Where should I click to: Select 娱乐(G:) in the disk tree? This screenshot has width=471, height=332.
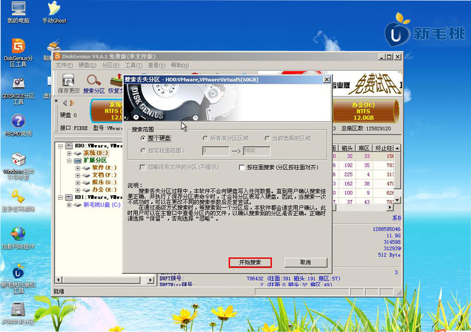point(104,182)
